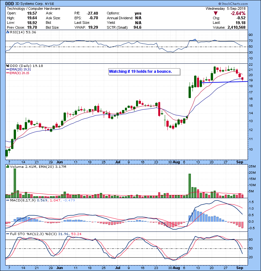The image size is (261, 271).
Task: Click the Low value 18.92
Action: (32, 23)
